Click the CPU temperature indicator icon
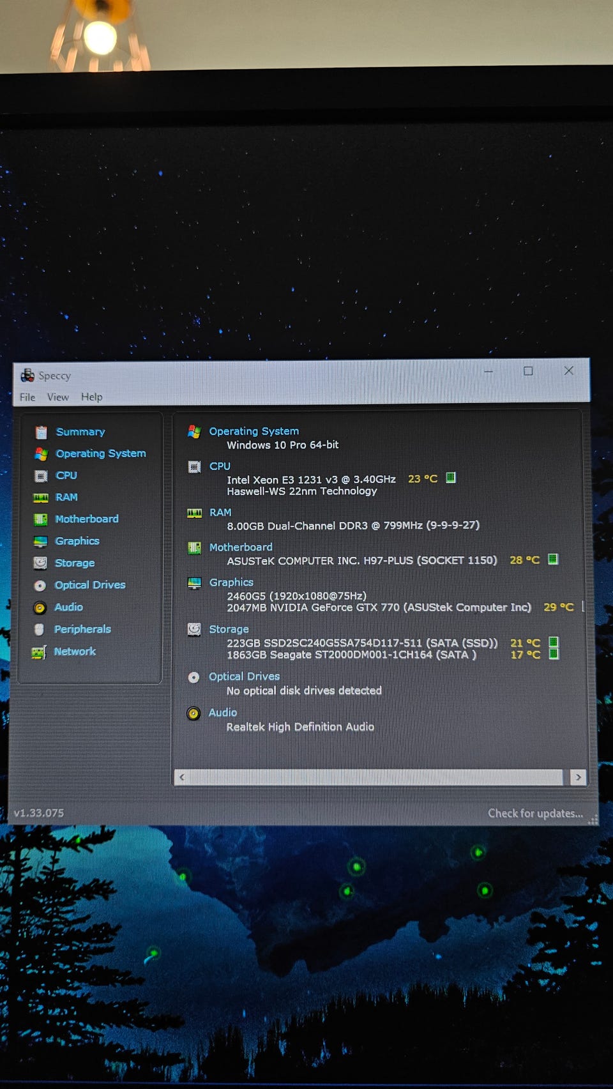 click(450, 478)
